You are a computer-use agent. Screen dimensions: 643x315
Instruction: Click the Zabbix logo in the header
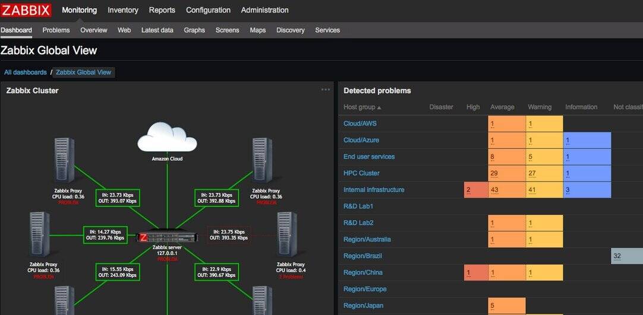coord(26,10)
